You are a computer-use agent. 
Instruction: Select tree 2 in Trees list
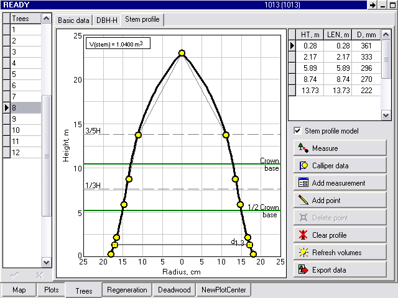tap(25, 40)
